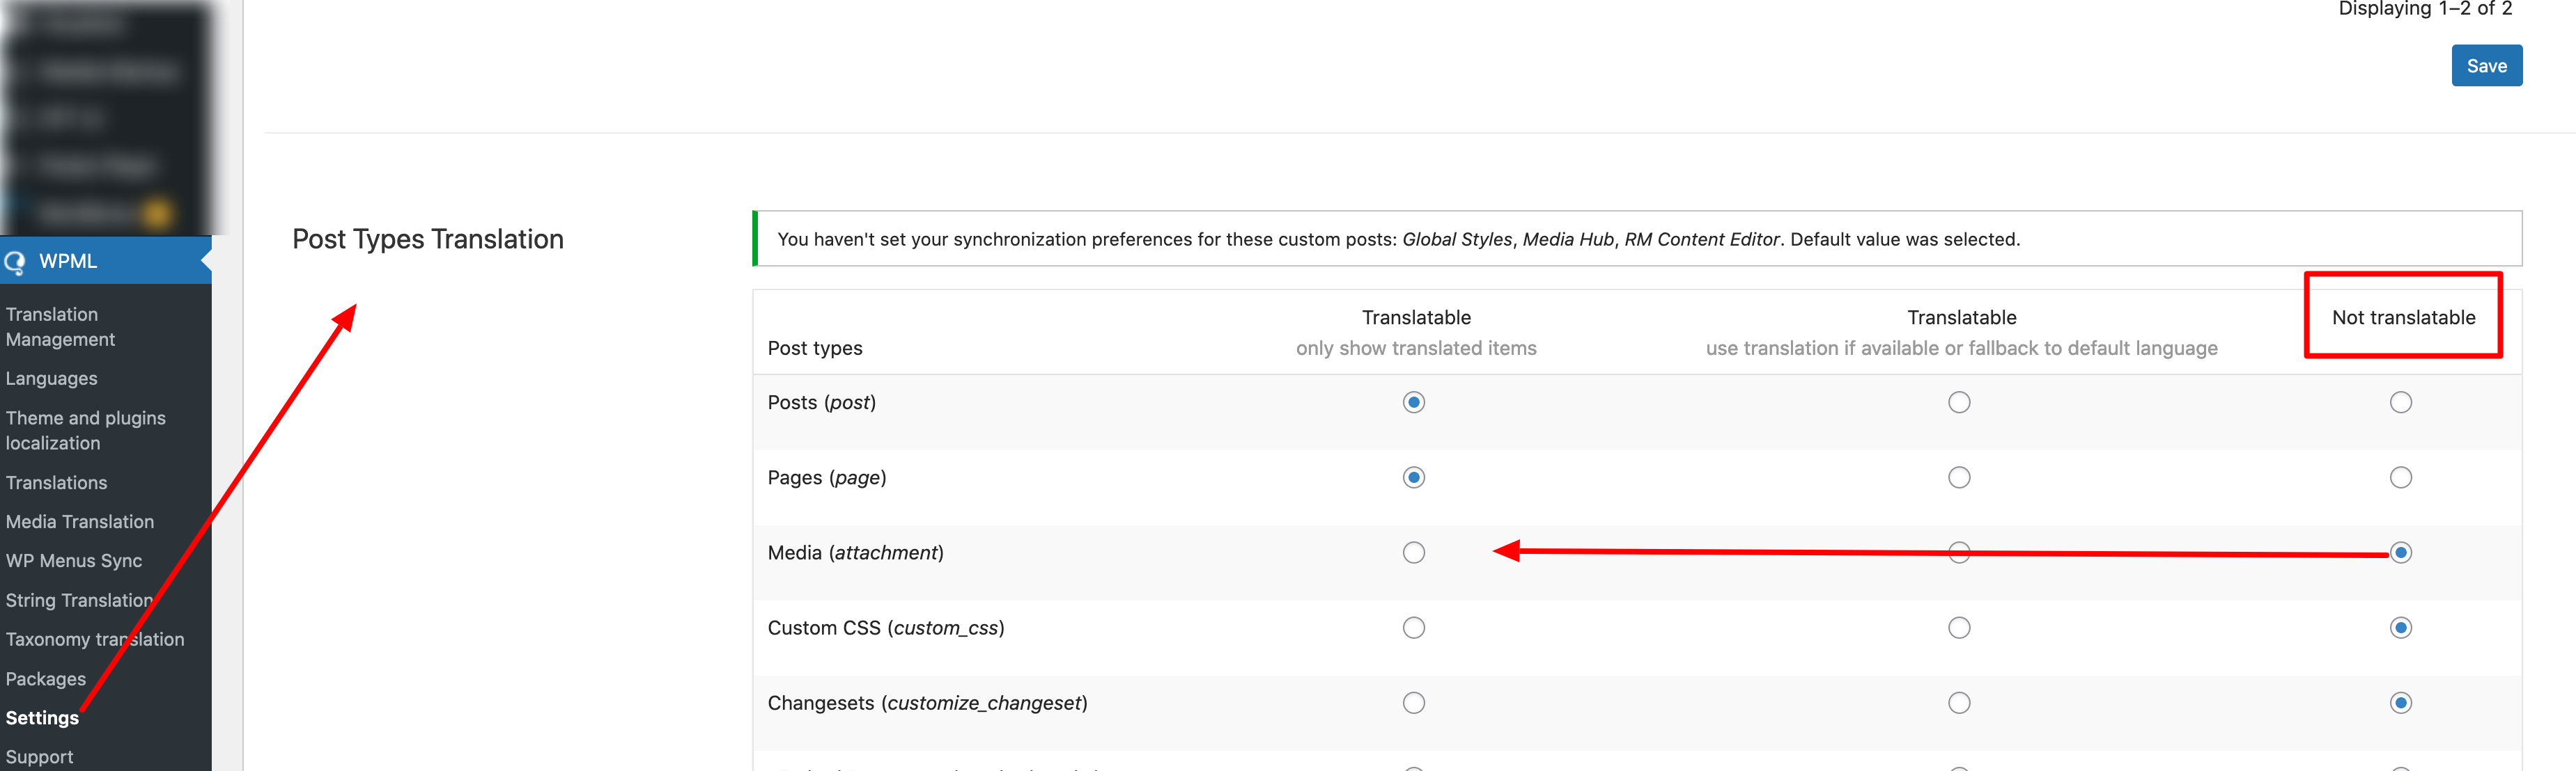Set Changesets to Translatable with fallback
The width and height of the screenshot is (2576, 771).
(1958, 703)
